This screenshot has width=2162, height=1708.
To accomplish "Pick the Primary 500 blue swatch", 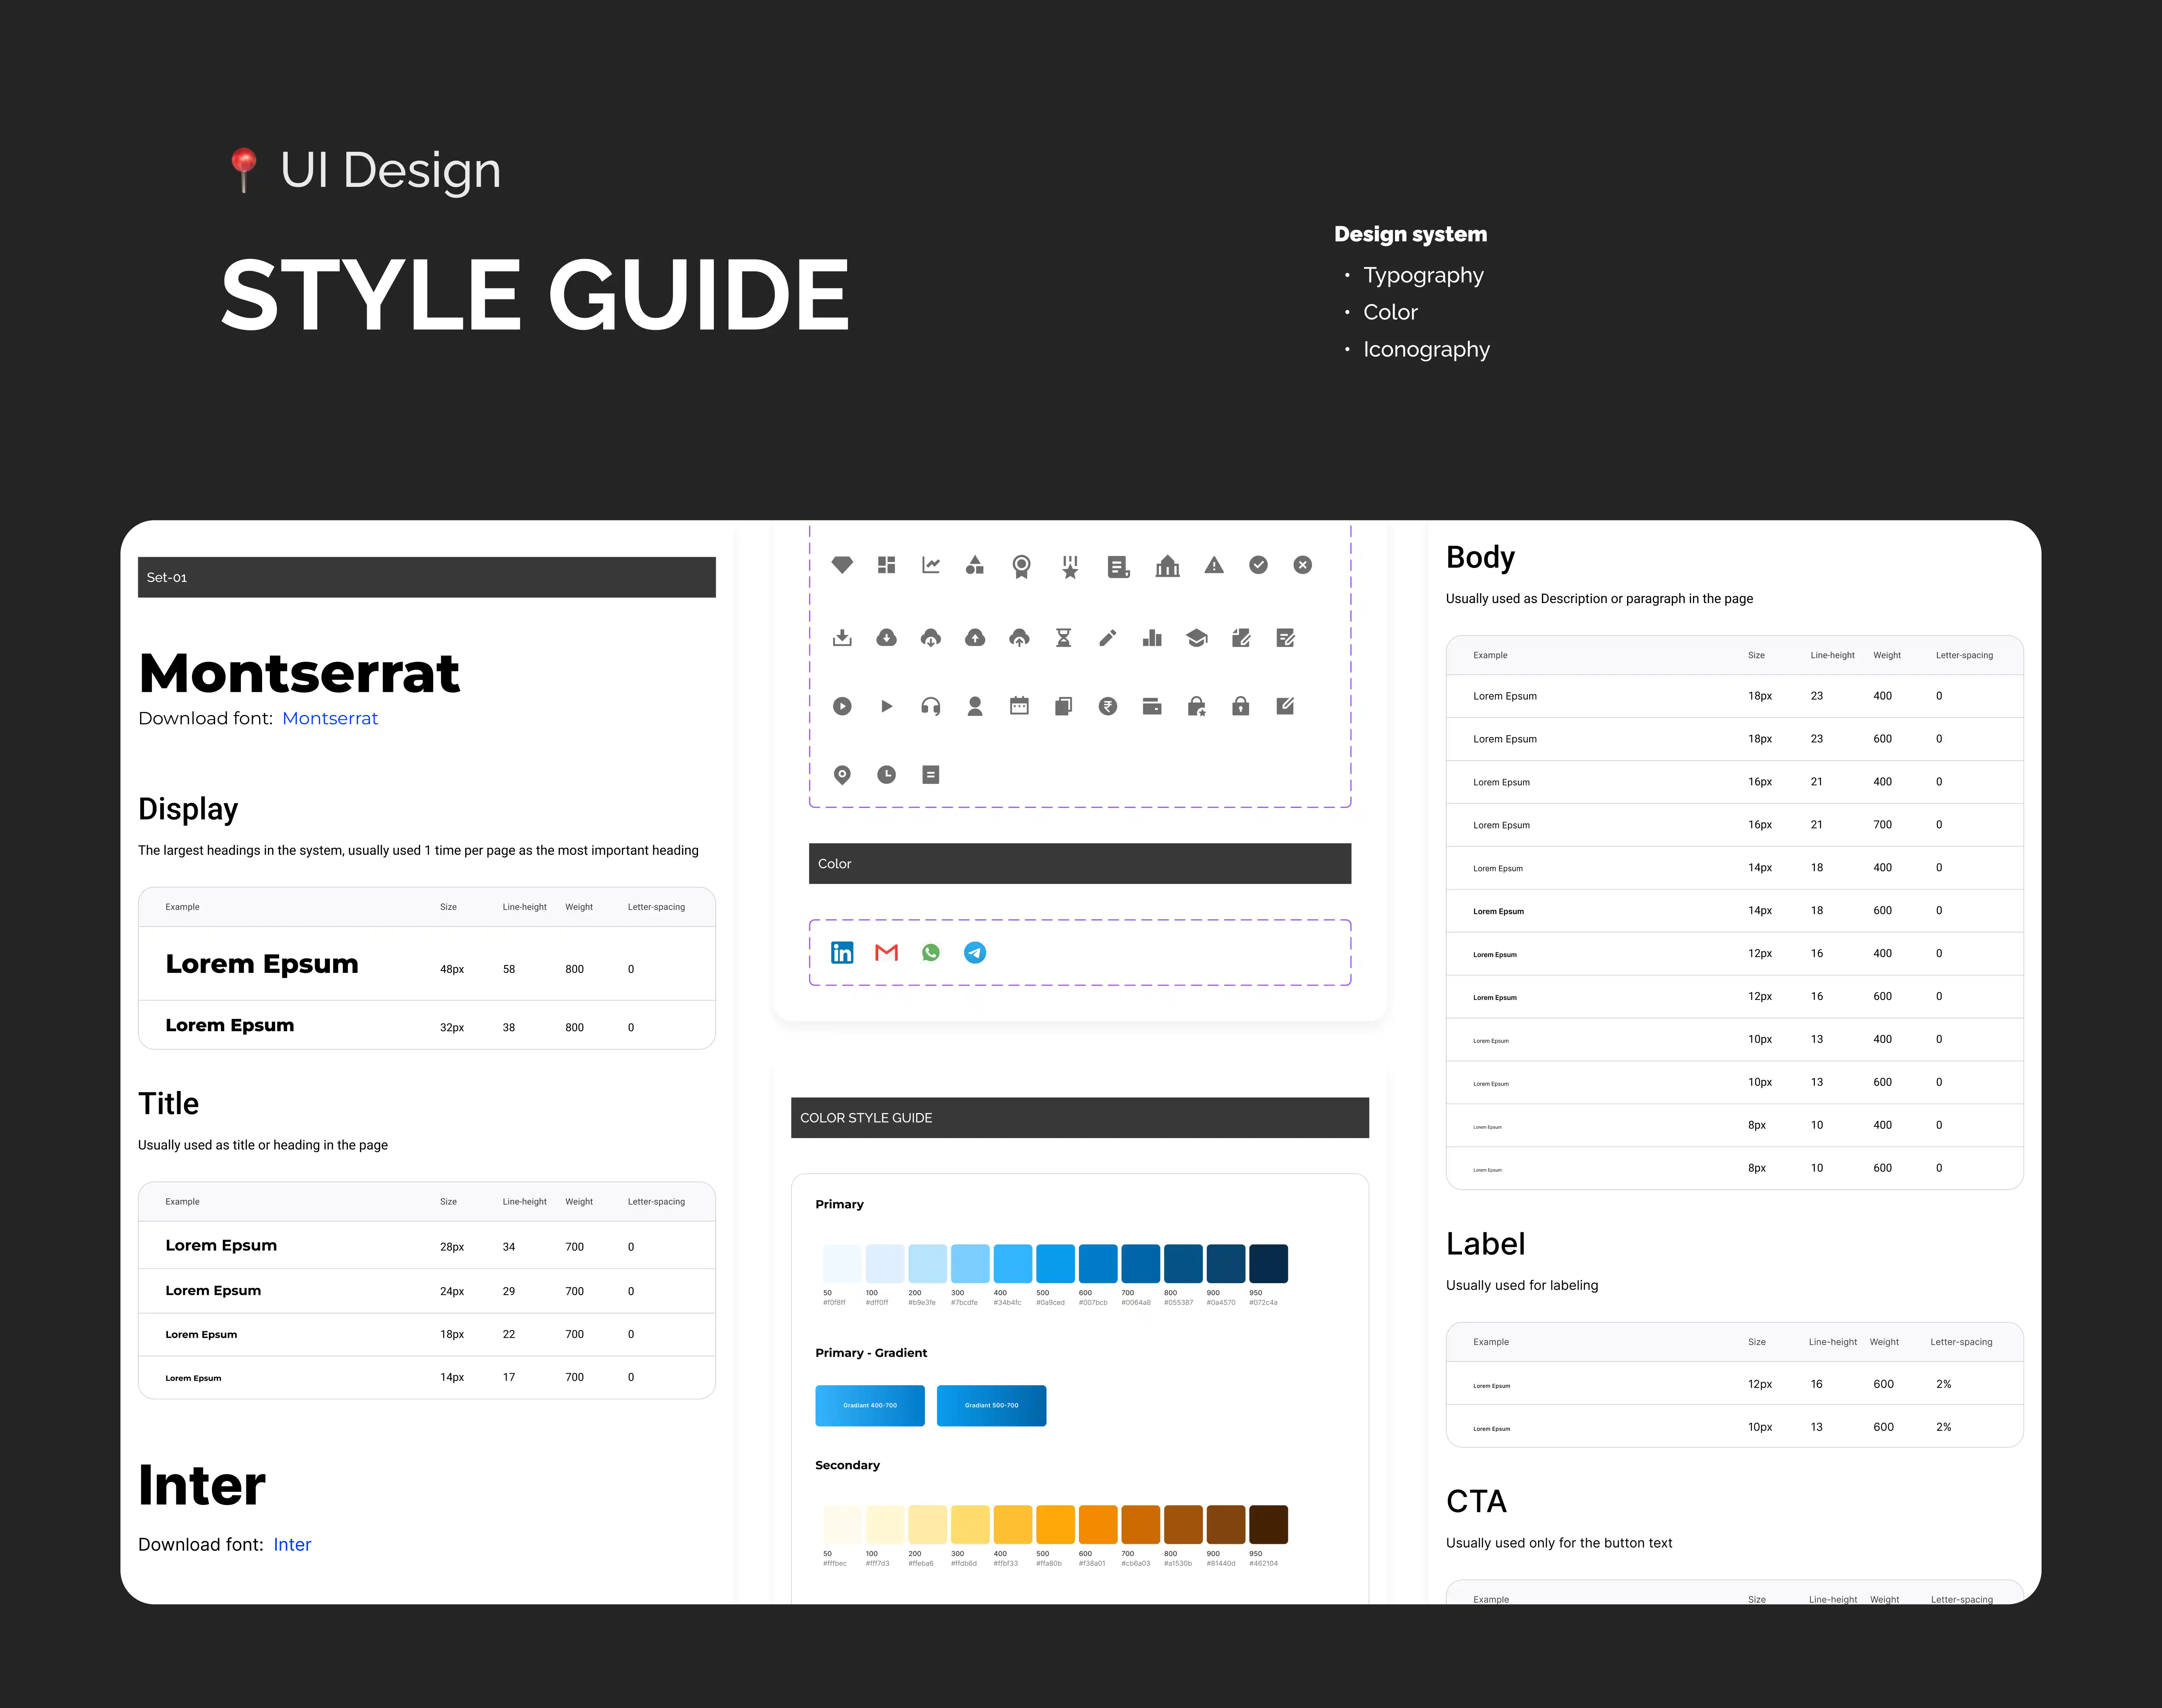I will [1055, 1264].
